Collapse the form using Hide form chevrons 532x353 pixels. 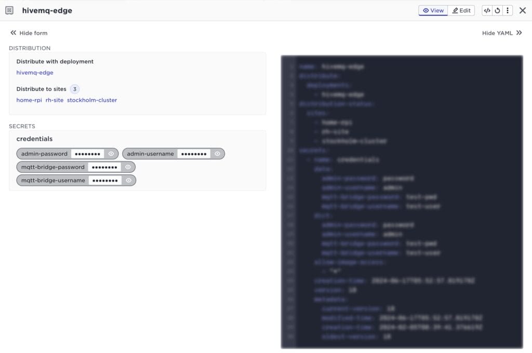[x=13, y=32]
